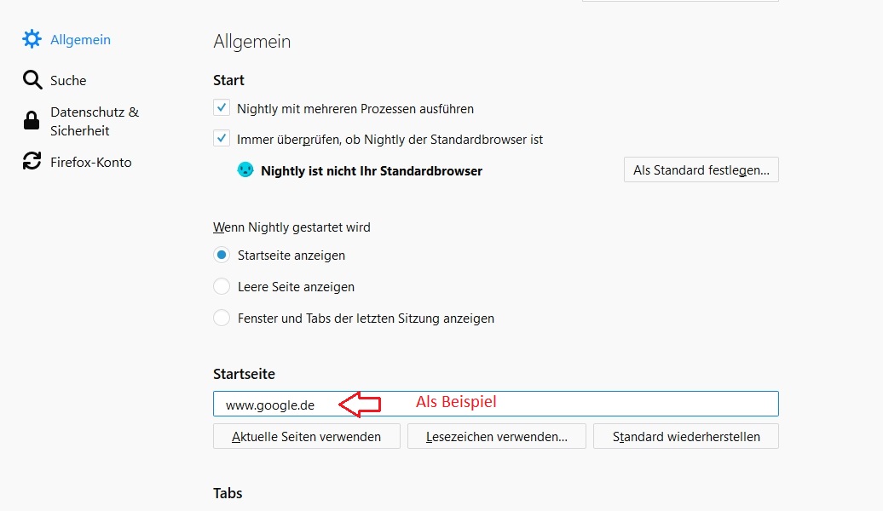Click the Datenschutz & Sicherheit lock icon

click(32, 121)
